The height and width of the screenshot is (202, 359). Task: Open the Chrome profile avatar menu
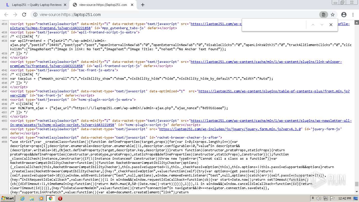coord(344,15)
